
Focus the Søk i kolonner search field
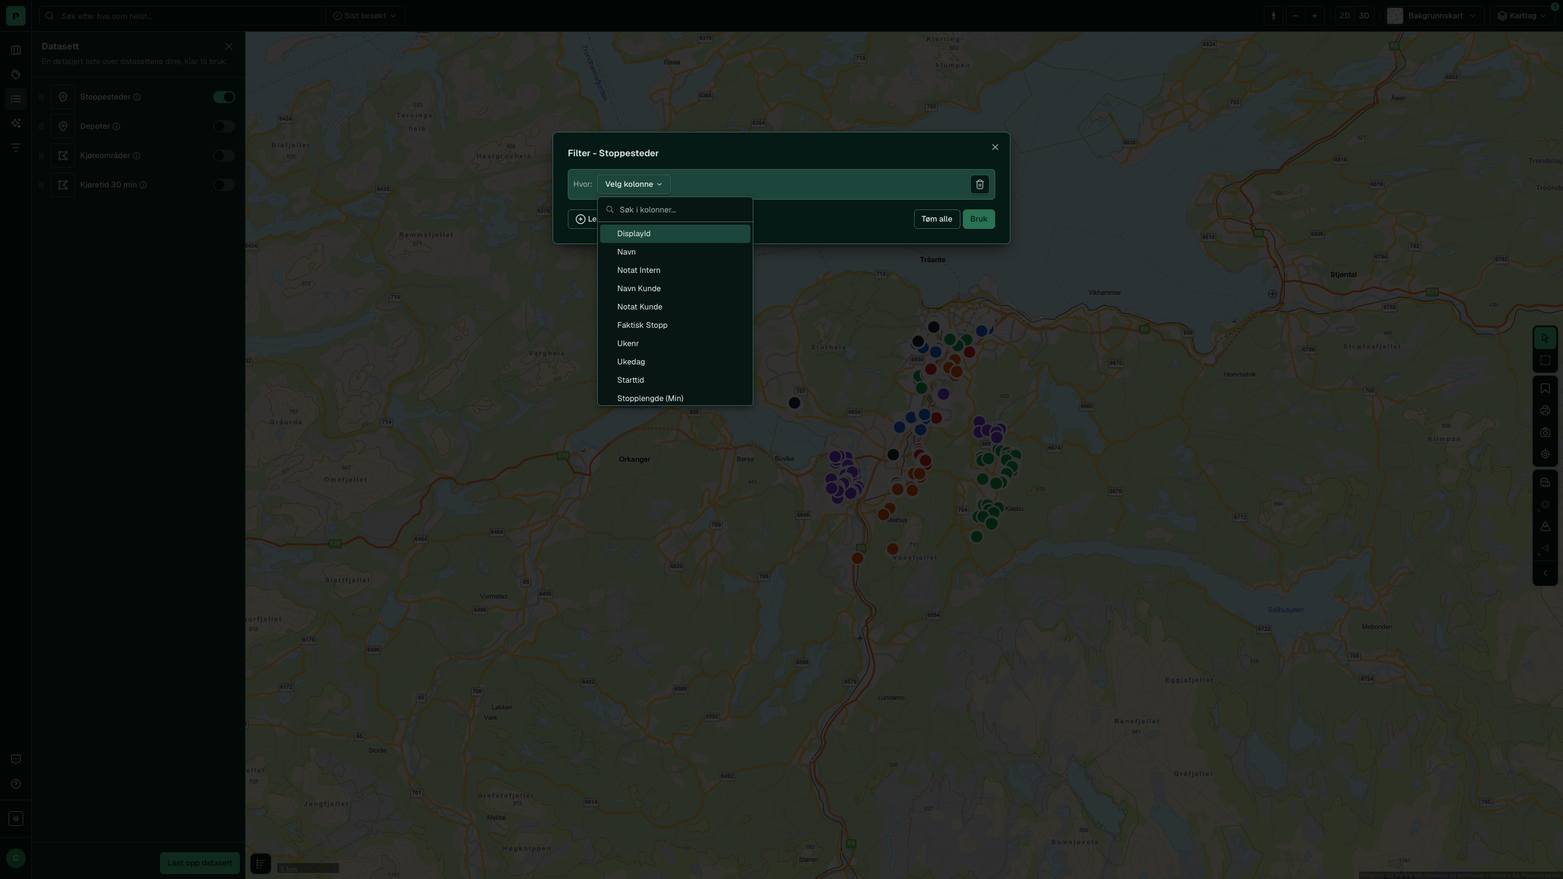click(x=675, y=209)
